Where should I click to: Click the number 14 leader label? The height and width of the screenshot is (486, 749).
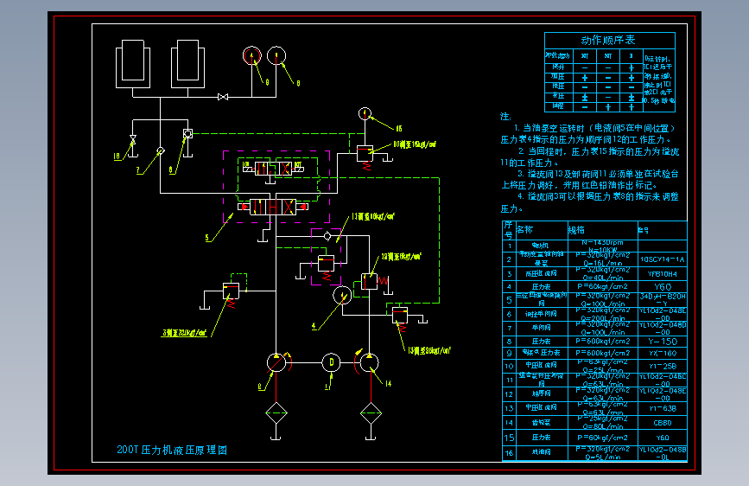389,384
